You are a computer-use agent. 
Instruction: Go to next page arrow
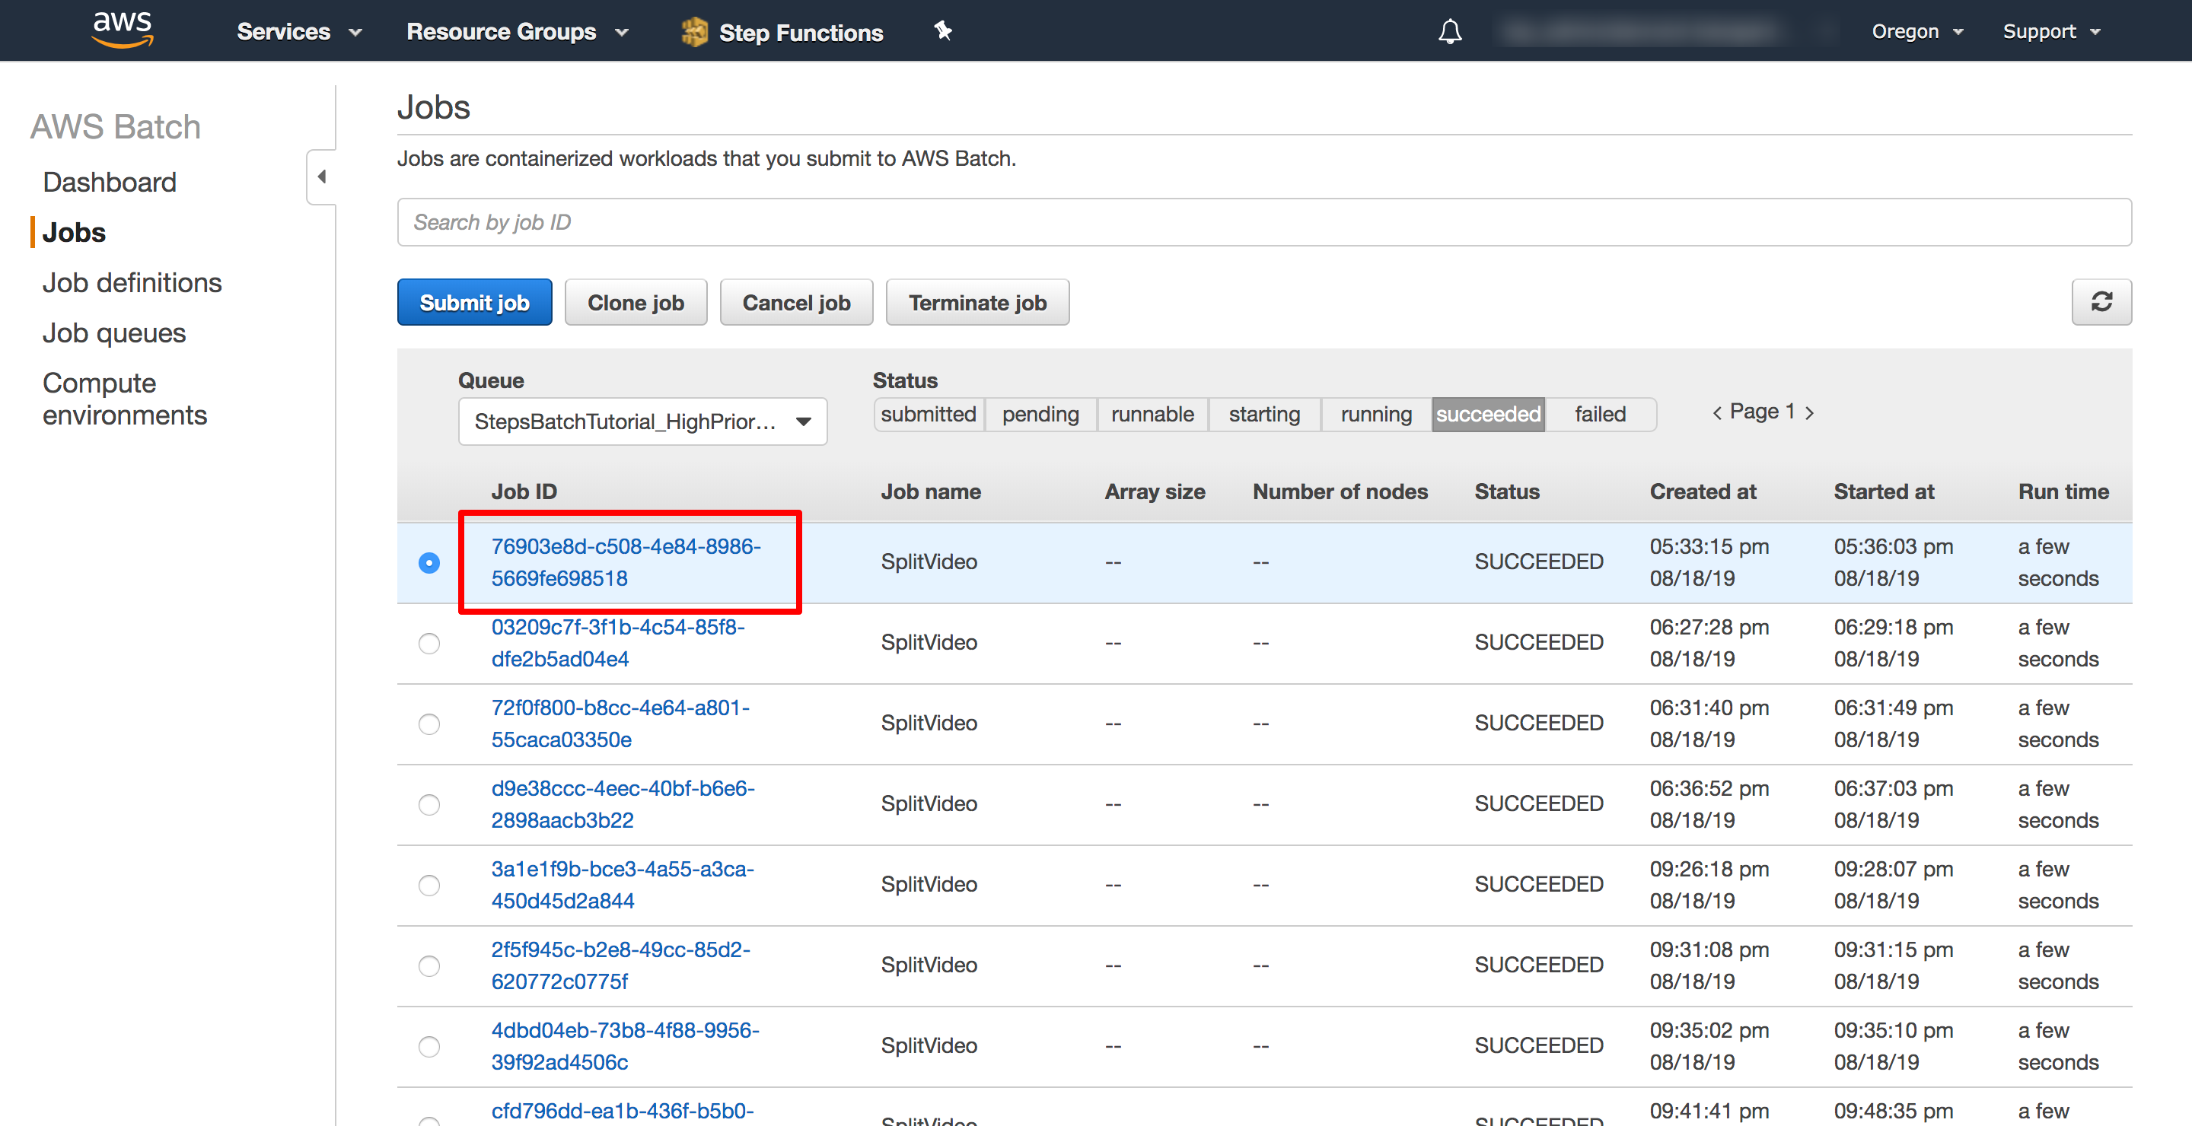[1809, 413]
